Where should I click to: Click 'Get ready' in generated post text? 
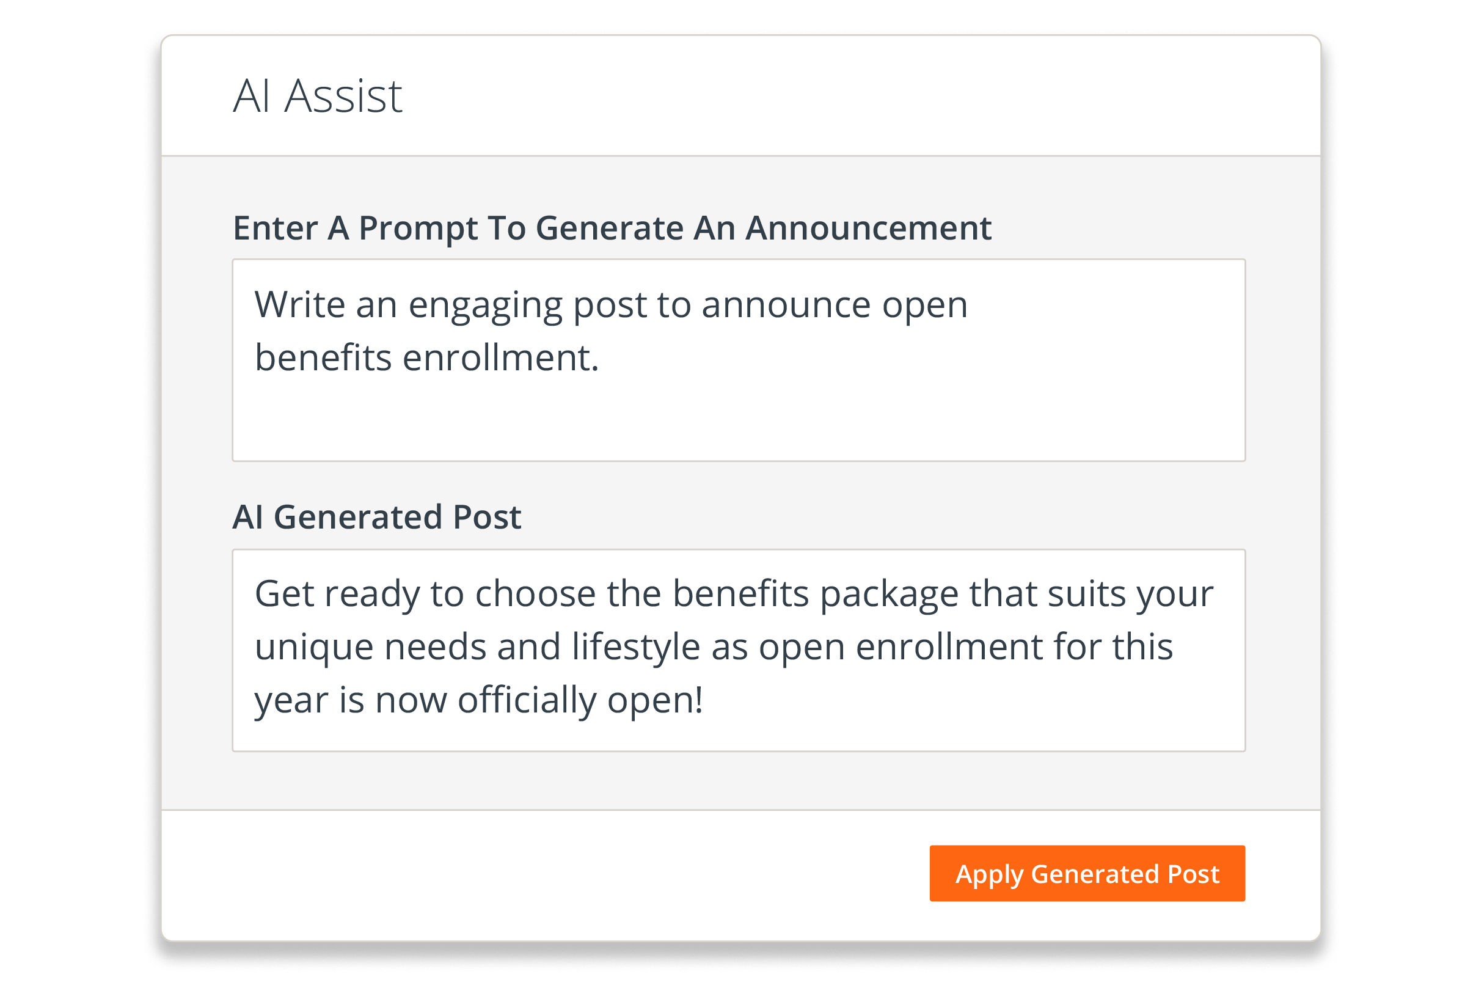pyautogui.click(x=337, y=595)
